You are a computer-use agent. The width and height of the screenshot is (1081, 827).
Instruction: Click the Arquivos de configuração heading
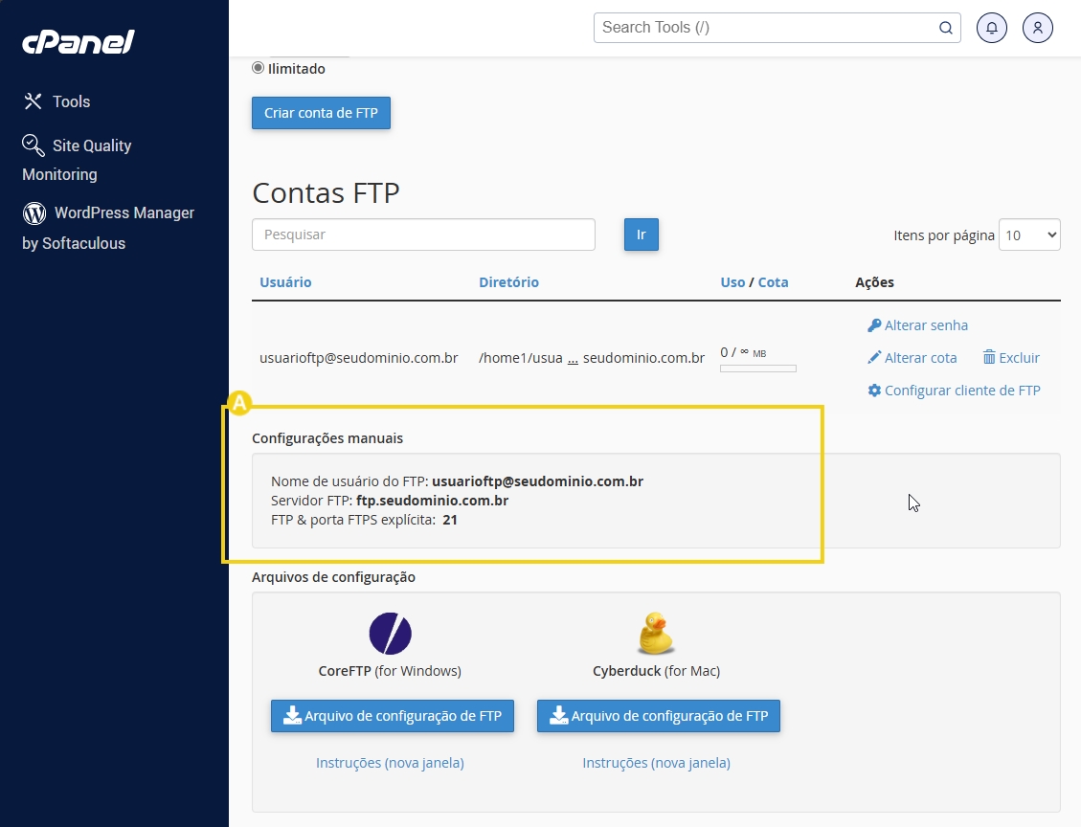333,577
